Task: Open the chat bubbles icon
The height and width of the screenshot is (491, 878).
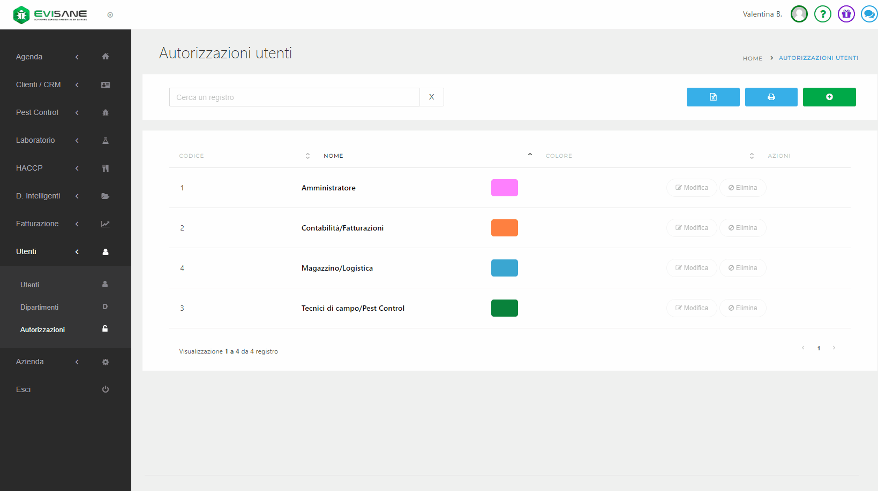Action: (868, 14)
